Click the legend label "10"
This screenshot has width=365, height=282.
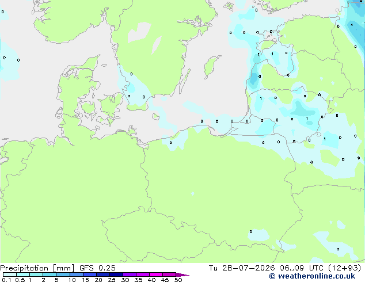(72, 280)
